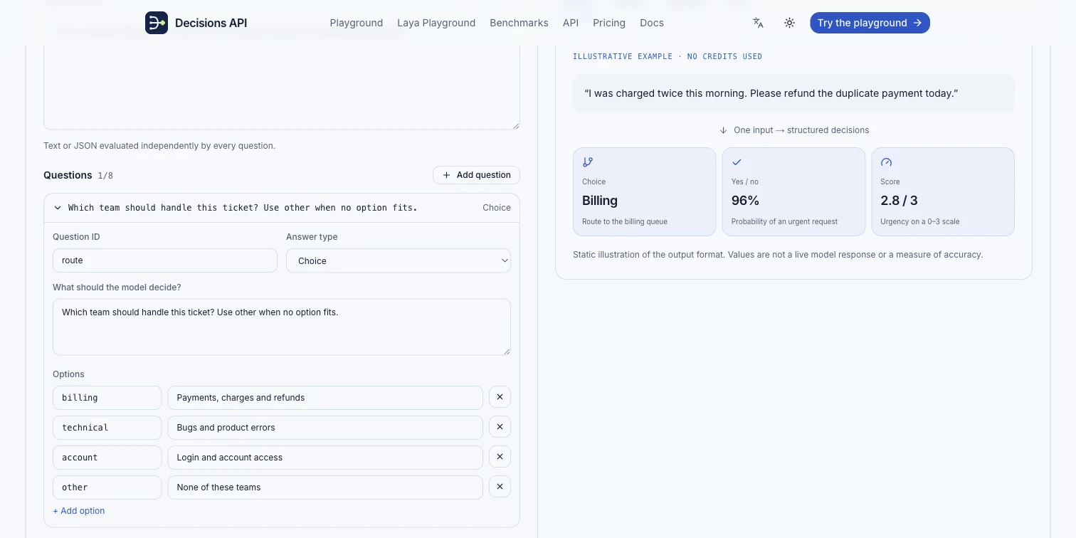
Task: Click the 'Text or JSON evaluated independently' hint text
Action: 159,146
